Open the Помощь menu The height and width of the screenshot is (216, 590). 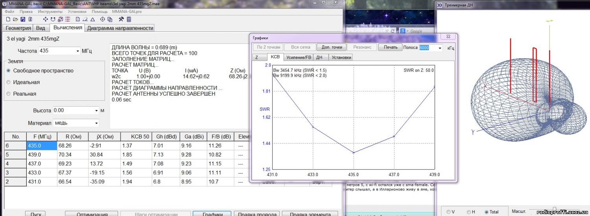click(100, 11)
